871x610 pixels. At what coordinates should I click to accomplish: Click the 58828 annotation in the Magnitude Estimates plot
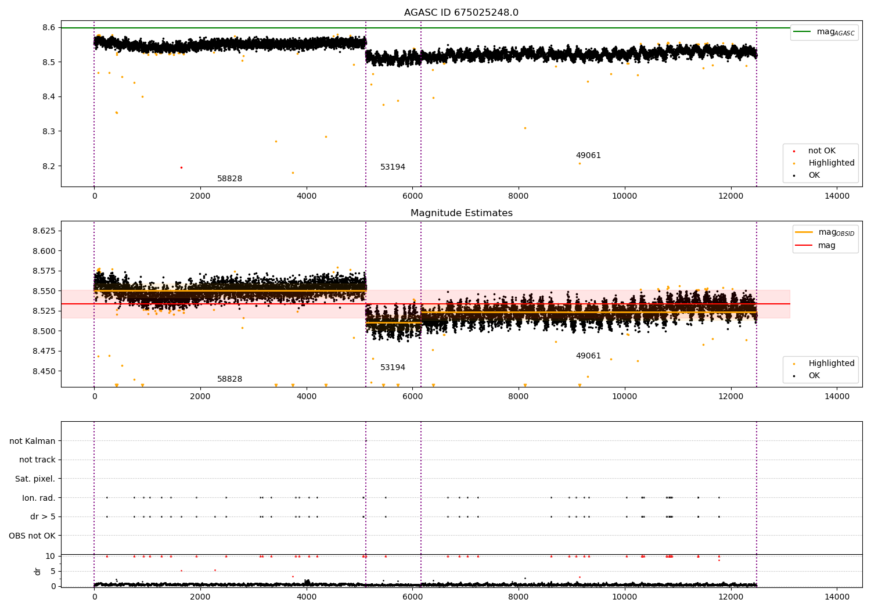pyautogui.click(x=229, y=379)
